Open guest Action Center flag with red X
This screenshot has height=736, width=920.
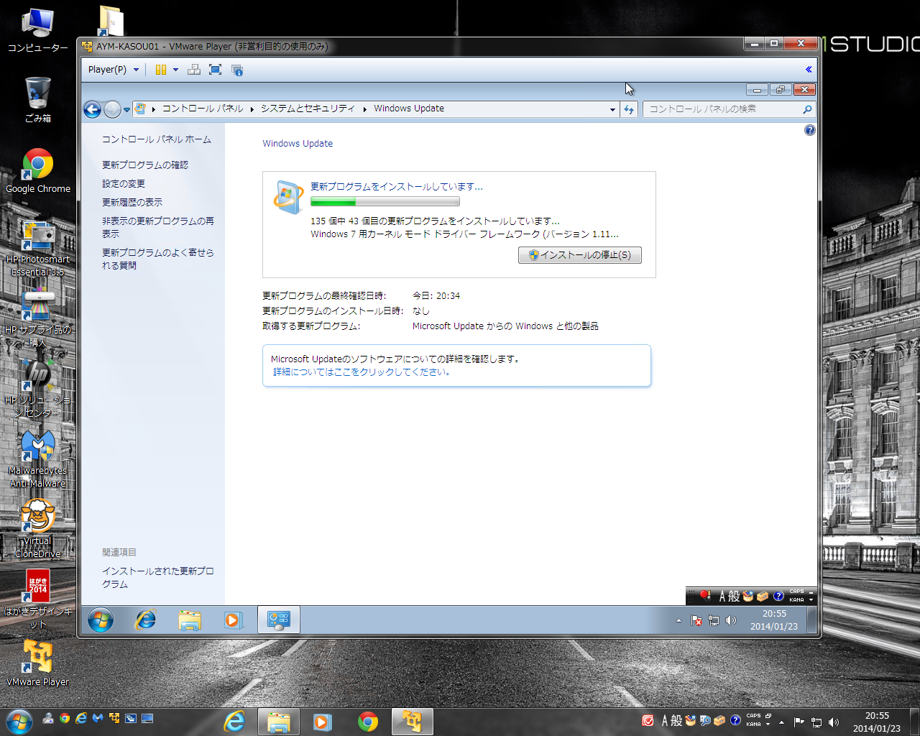[696, 620]
